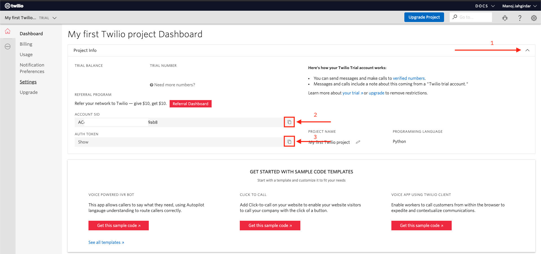Viewport: 541px width, 254px height.
Task: Click the REFERRAL PROGRAM label
Action: tap(93, 95)
